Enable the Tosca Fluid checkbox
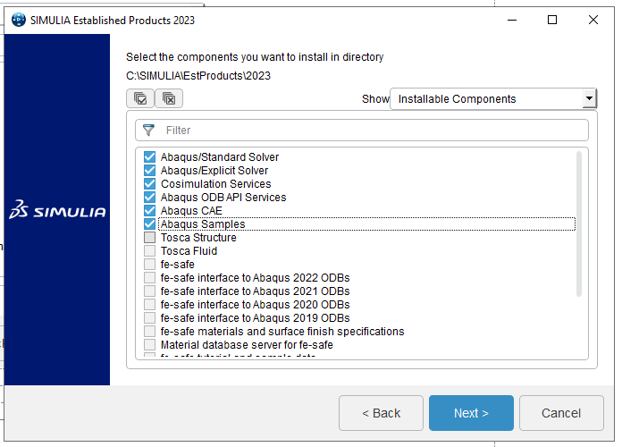 pos(149,251)
